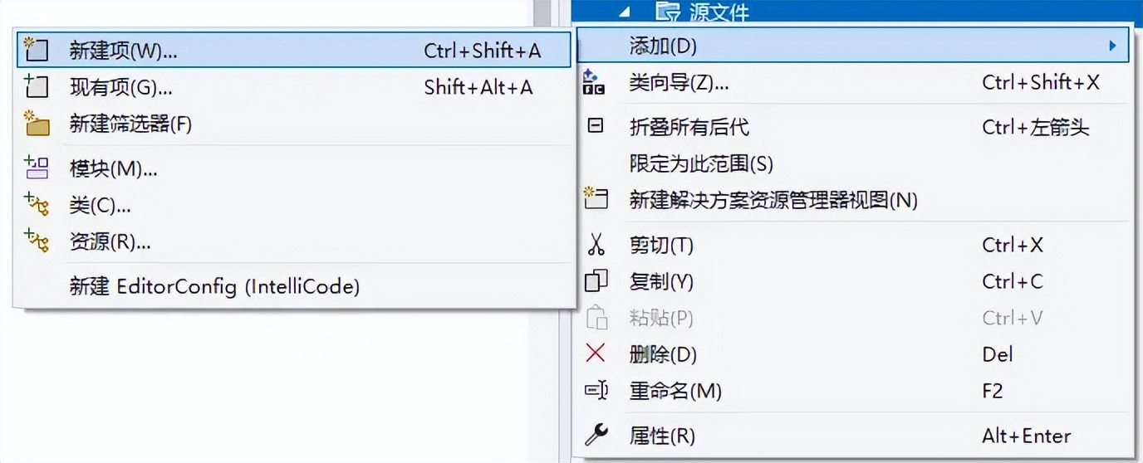Select 限定为此范围(S) menu entry
The width and height of the screenshot is (1143, 463).
coord(701,163)
